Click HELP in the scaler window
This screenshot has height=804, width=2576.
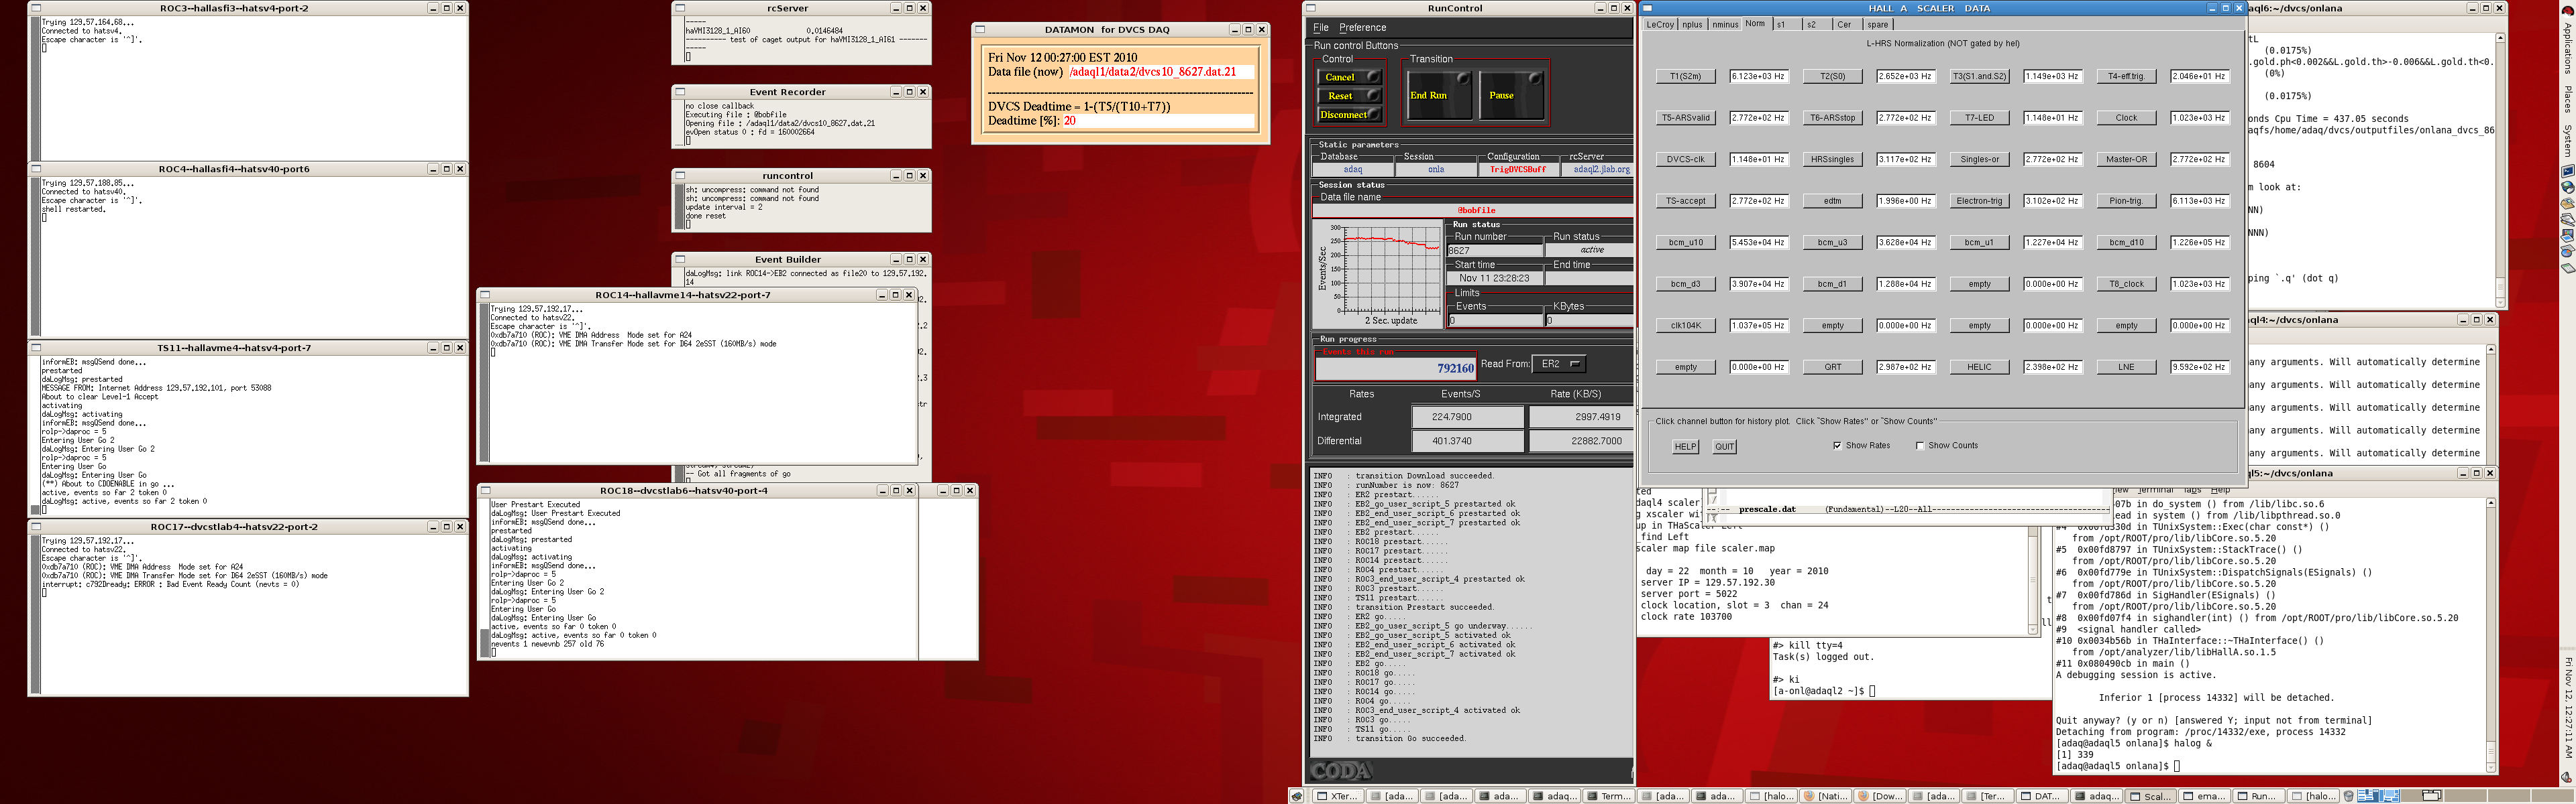1685,446
